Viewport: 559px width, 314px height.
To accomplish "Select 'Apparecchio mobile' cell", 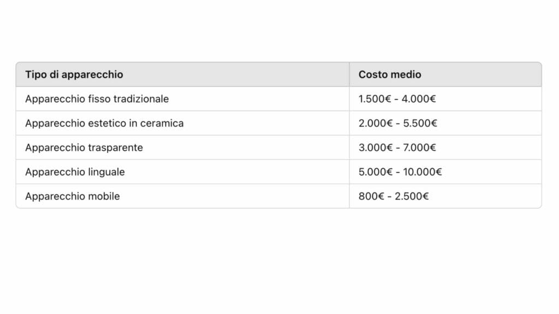I will pos(182,196).
